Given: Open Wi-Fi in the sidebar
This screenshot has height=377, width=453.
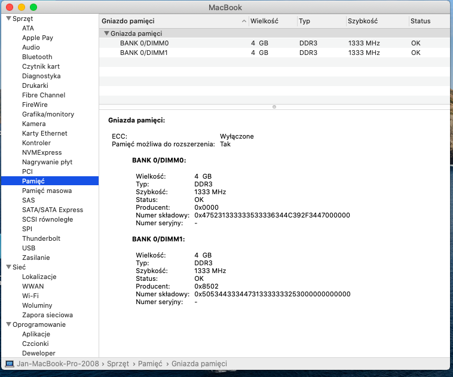Looking at the screenshot, I should click(x=30, y=296).
